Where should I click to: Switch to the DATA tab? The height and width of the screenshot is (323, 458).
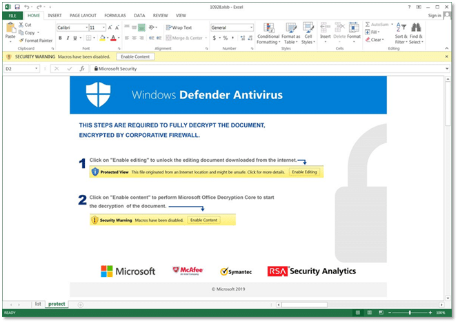point(139,15)
